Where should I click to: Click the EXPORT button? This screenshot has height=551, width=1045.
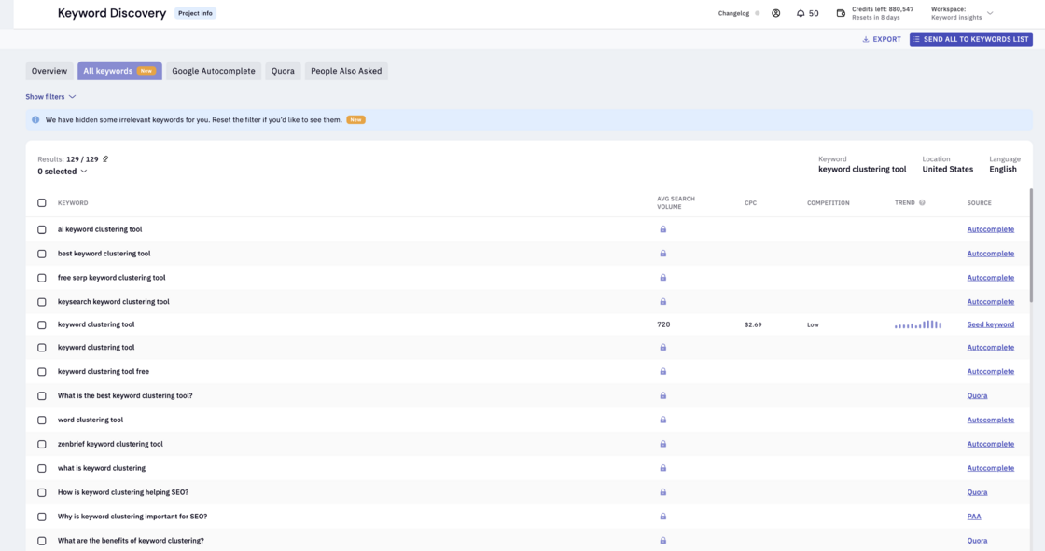(x=881, y=39)
